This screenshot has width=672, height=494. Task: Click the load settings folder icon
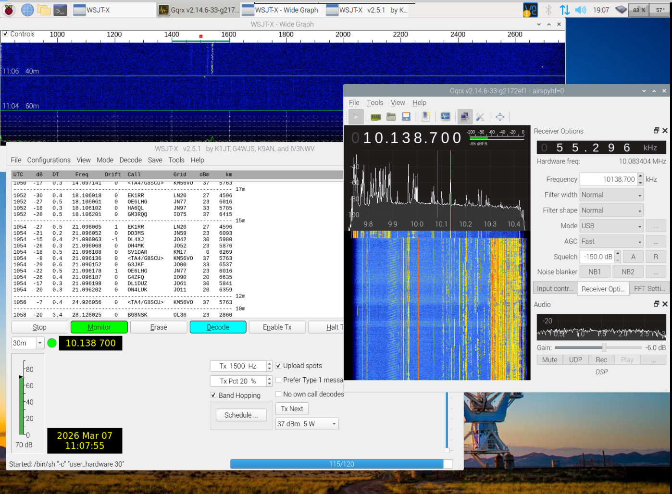391,117
